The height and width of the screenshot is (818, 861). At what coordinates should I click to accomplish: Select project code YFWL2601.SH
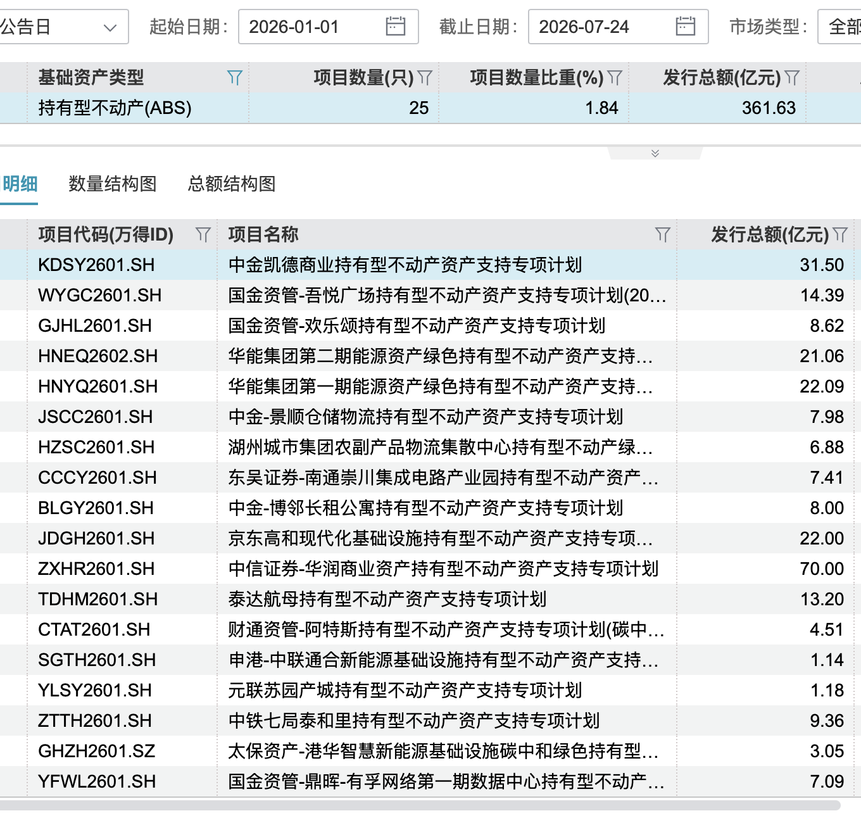[x=97, y=782]
